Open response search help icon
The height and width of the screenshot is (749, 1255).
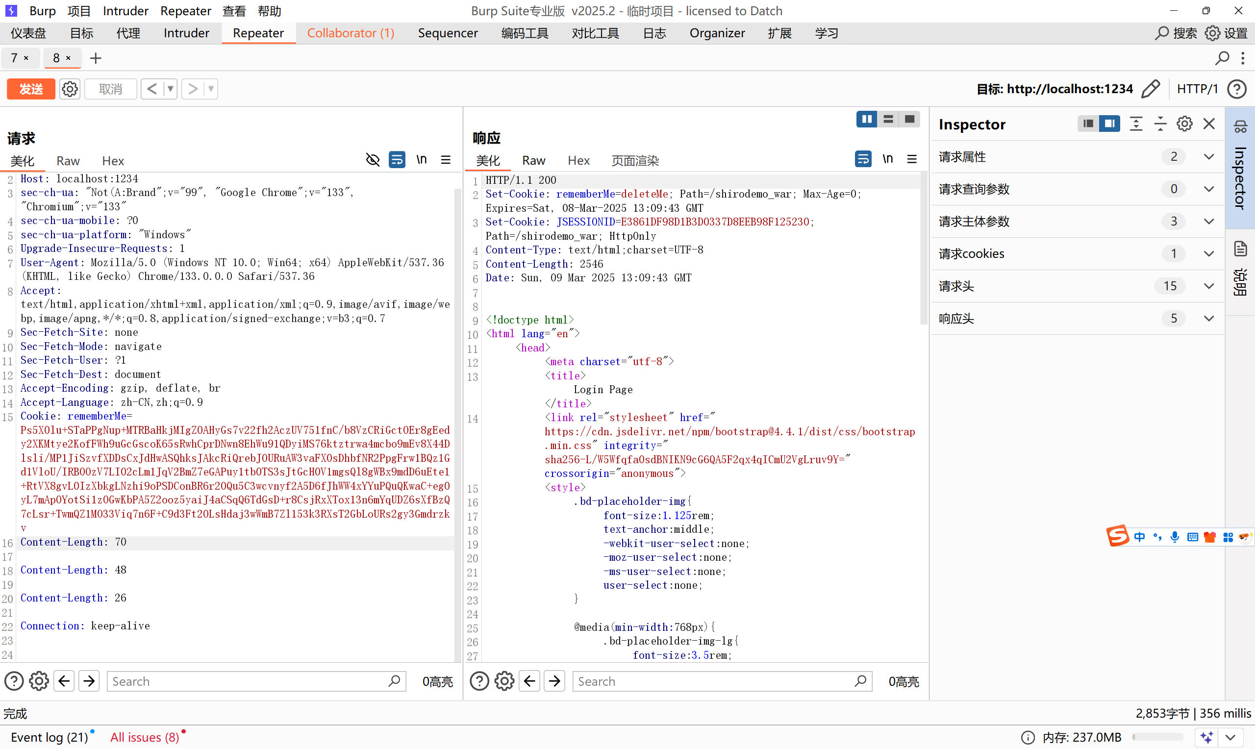click(479, 681)
